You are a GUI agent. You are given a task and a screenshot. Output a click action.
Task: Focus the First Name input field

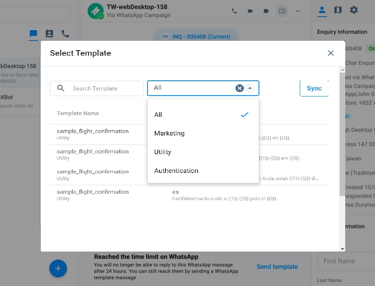point(346,261)
